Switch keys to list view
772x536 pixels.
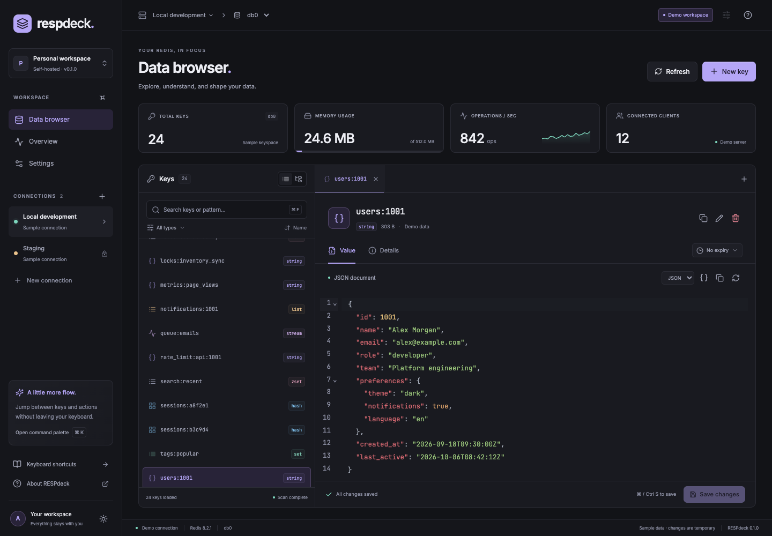tap(286, 179)
